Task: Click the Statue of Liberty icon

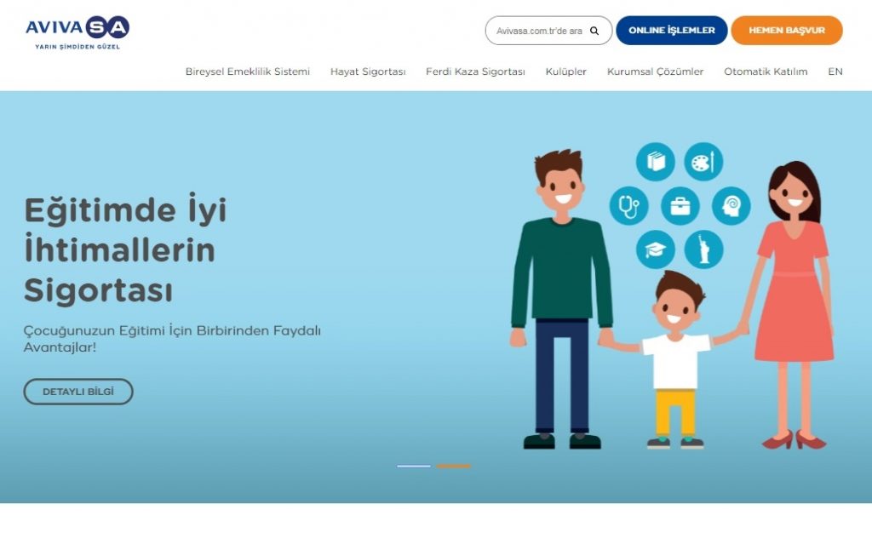Action: (703, 249)
